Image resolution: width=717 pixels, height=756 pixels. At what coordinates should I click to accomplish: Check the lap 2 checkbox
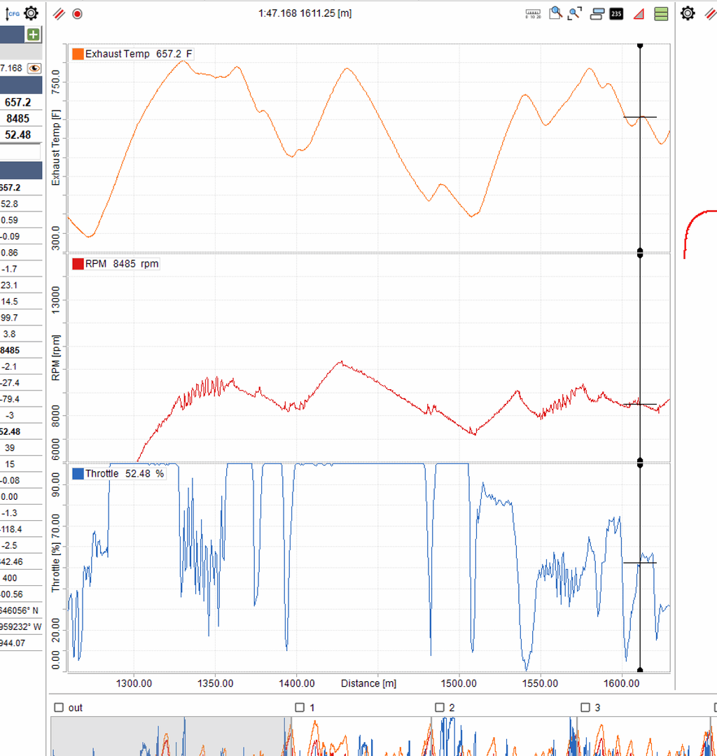pos(440,707)
